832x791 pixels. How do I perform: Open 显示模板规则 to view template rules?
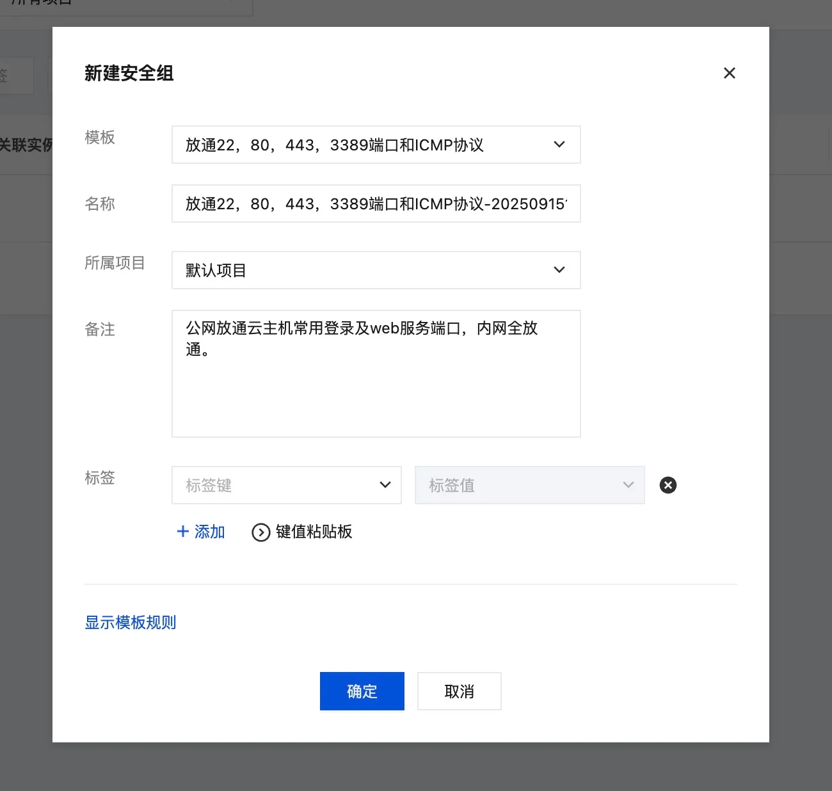[130, 622]
